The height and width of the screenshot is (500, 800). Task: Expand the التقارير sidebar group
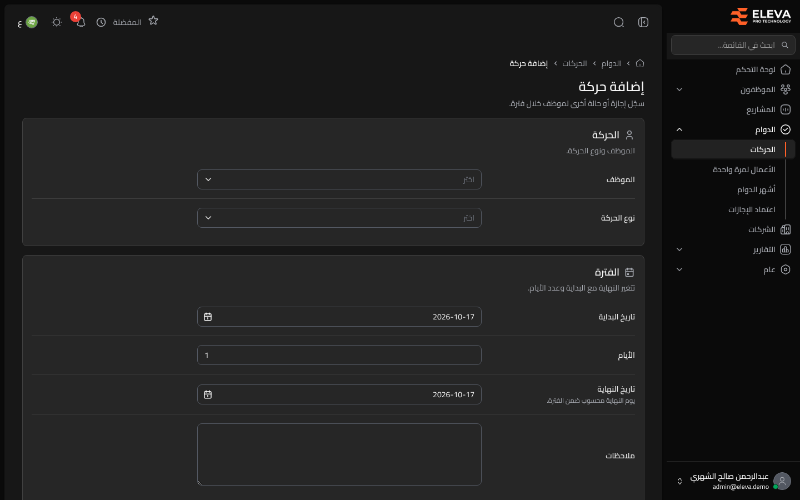733,249
